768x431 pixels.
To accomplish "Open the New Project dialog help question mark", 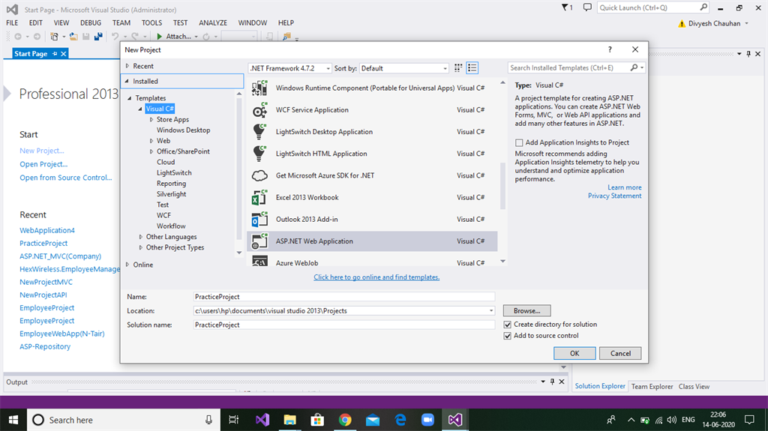I will pos(610,49).
